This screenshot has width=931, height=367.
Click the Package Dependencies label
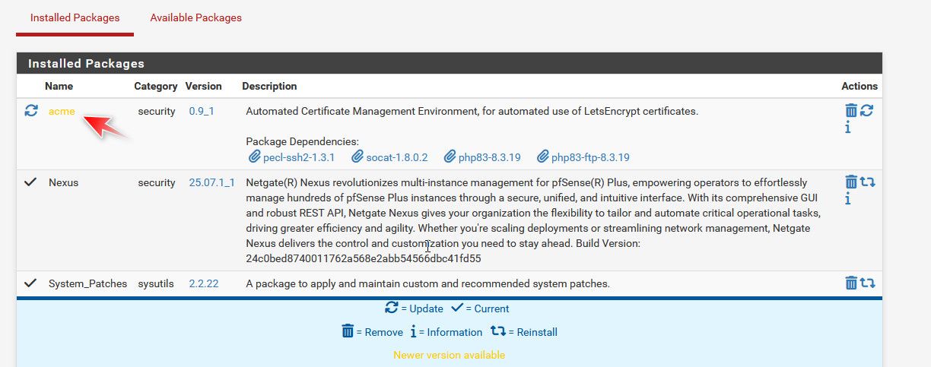302,141
